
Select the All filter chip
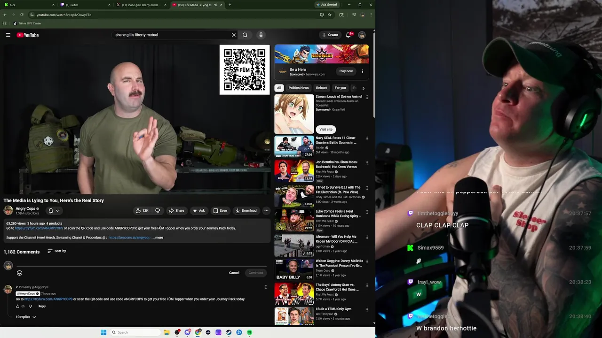[x=279, y=88]
